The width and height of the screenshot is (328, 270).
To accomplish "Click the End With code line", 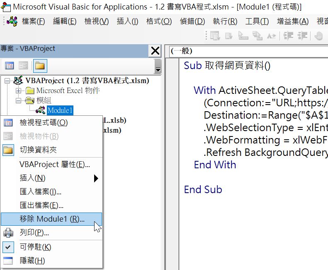I will (215, 165).
